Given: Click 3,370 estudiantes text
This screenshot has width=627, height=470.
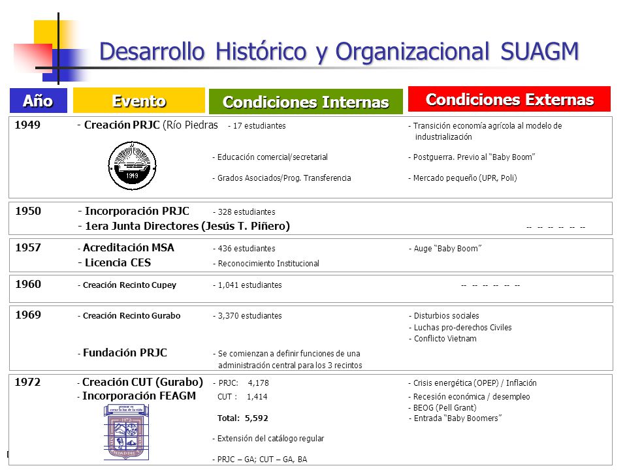Looking at the screenshot, I should pyautogui.click(x=248, y=316).
